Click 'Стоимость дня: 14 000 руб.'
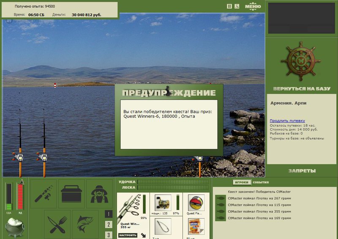The width and height of the screenshot is (338, 239). pyautogui.click(x=294, y=129)
